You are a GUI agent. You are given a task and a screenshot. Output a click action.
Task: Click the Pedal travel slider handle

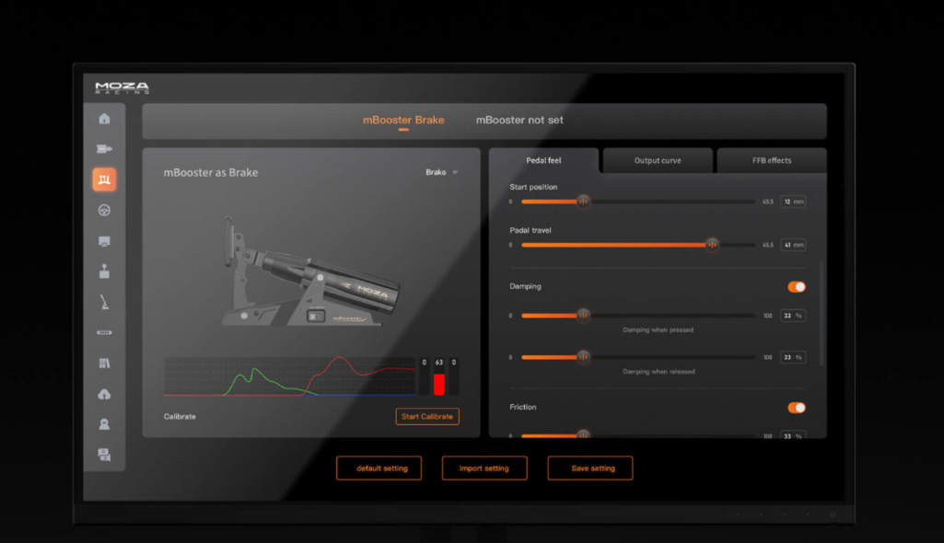[x=712, y=245]
